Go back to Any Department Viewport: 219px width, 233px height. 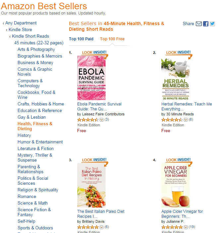coord(21,23)
